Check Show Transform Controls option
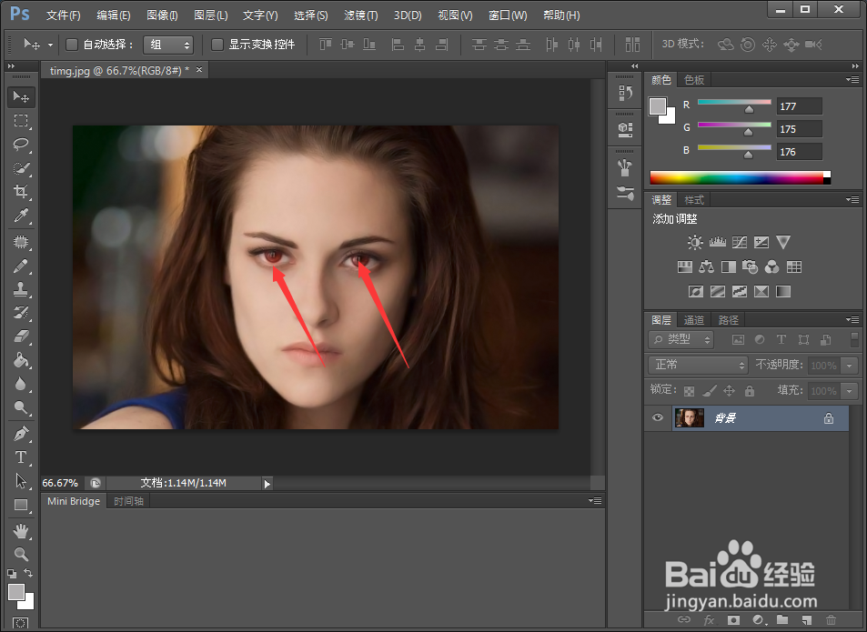Image resolution: width=867 pixels, height=632 pixels. pos(217,45)
